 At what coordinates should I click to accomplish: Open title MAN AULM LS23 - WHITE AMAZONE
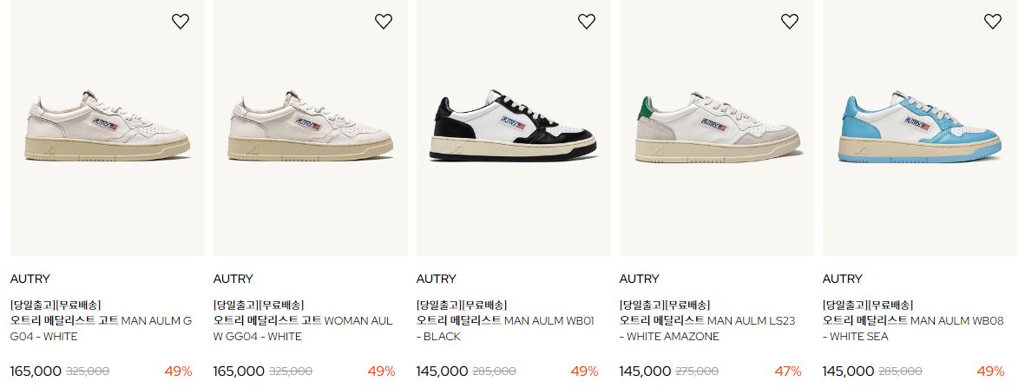click(x=707, y=328)
